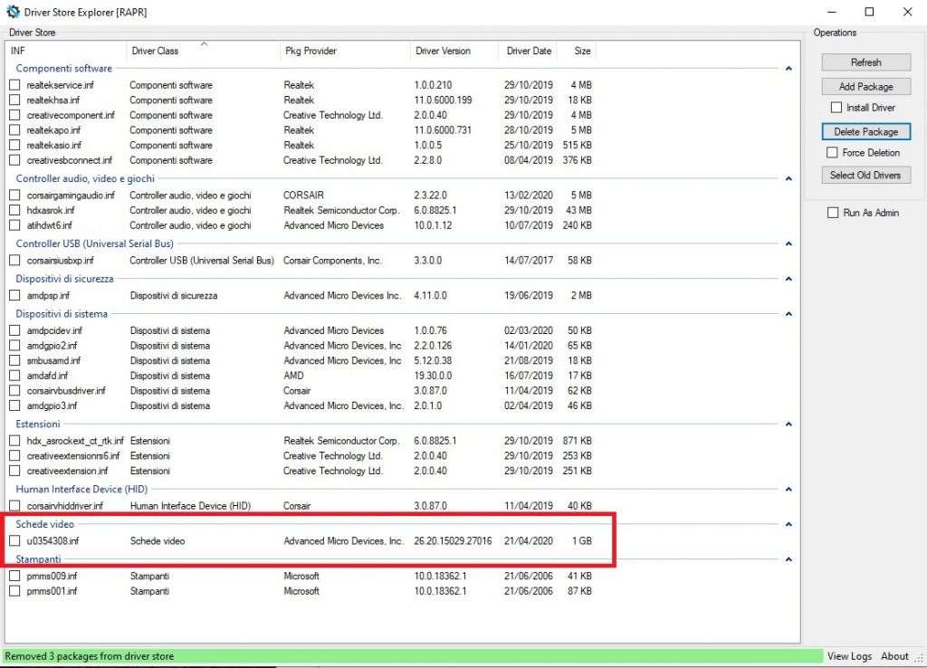Sort by the Size column header
The width and height of the screenshot is (927, 668).
coord(577,51)
